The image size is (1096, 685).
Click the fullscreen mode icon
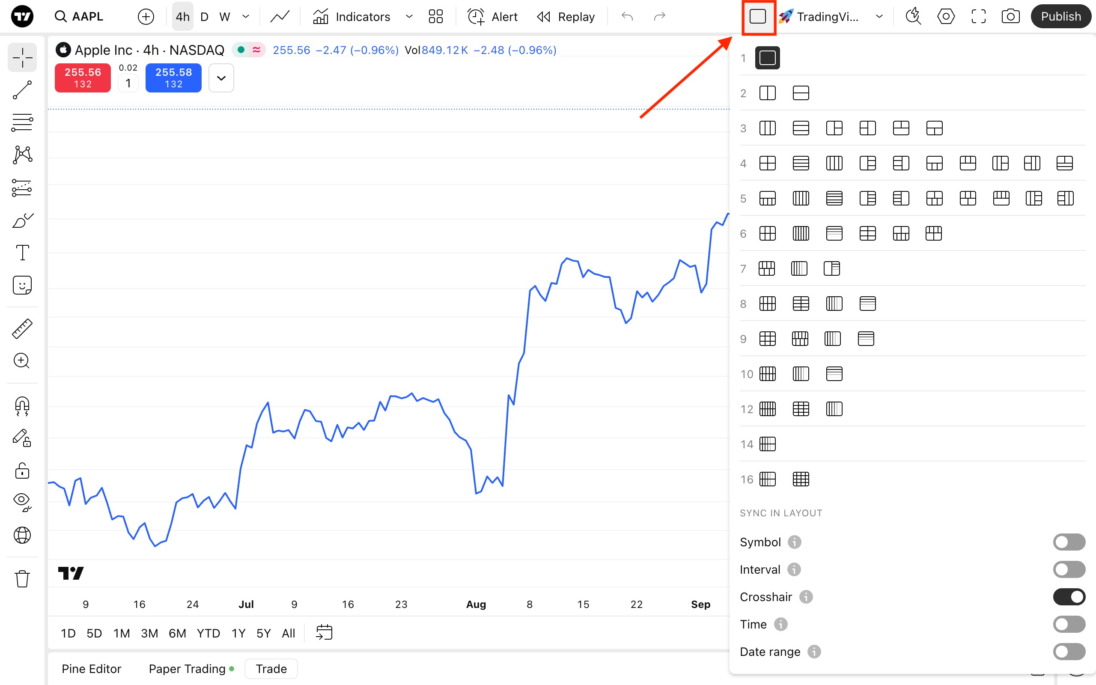tap(978, 17)
